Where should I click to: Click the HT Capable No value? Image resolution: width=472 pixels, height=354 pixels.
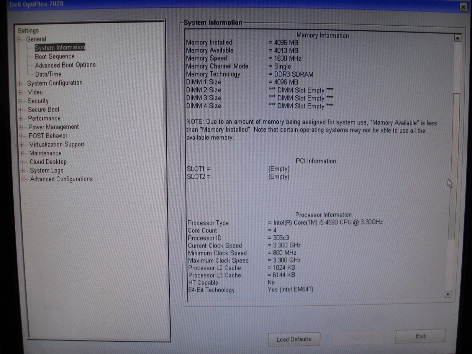pos(271,282)
